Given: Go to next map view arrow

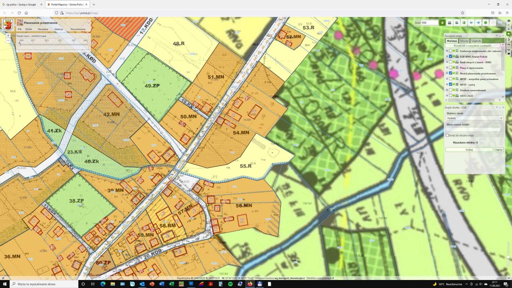Looking at the screenshot, I should pos(478,23).
